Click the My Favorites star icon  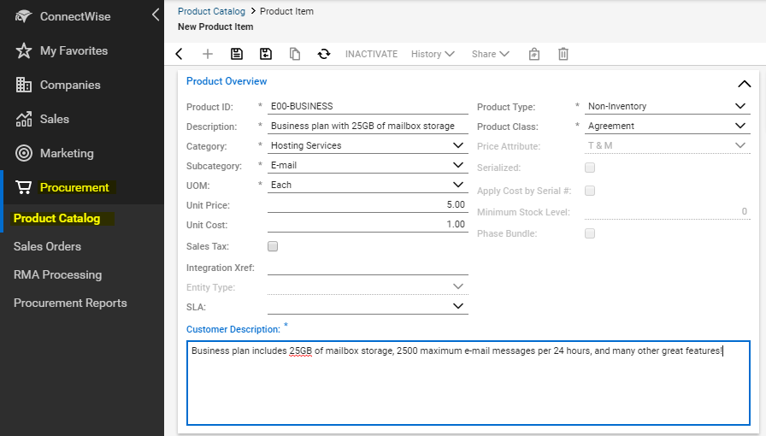[23, 50]
